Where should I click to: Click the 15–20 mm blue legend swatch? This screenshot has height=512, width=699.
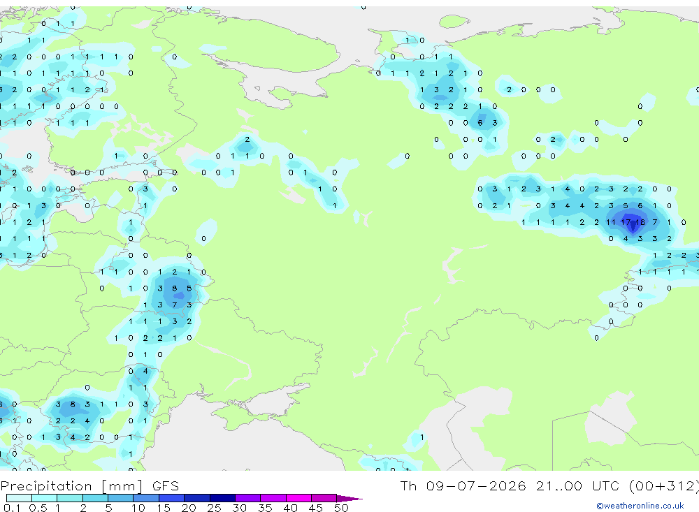click(x=171, y=498)
